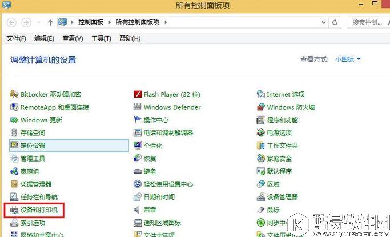Click the 家庭组 icon

14,171
